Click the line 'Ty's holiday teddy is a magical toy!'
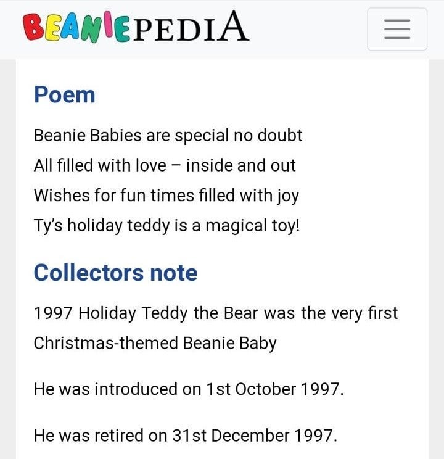This screenshot has height=459, width=444. pyautogui.click(x=167, y=226)
